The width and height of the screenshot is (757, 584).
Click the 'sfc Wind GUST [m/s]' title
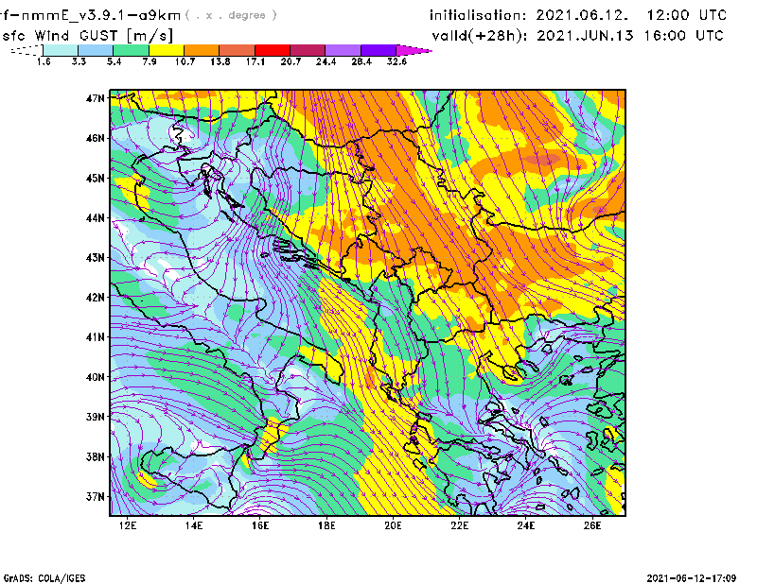pyautogui.click(x=87, y=36)
